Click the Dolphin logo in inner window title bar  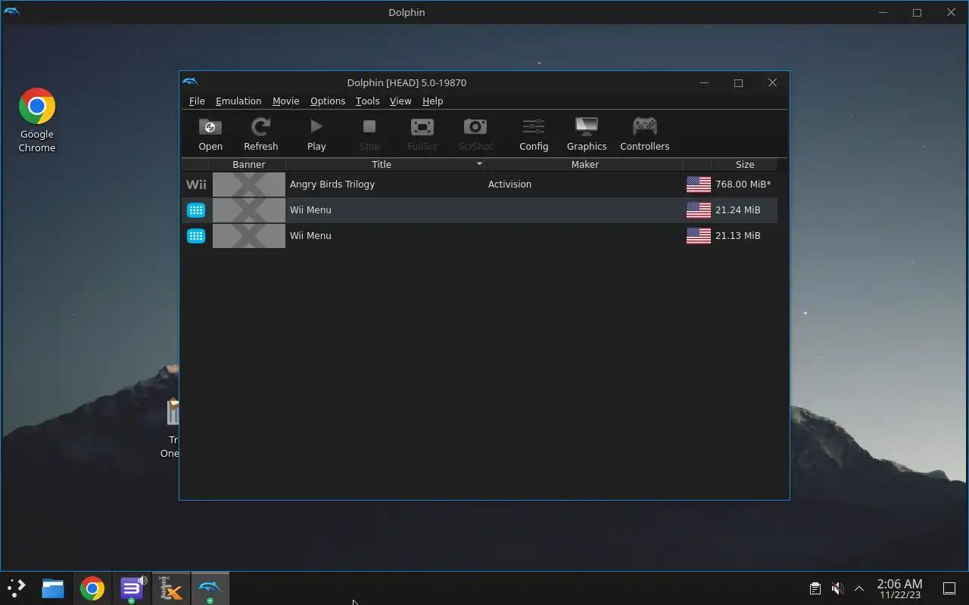pyautogui.click(x=191, y=82)
